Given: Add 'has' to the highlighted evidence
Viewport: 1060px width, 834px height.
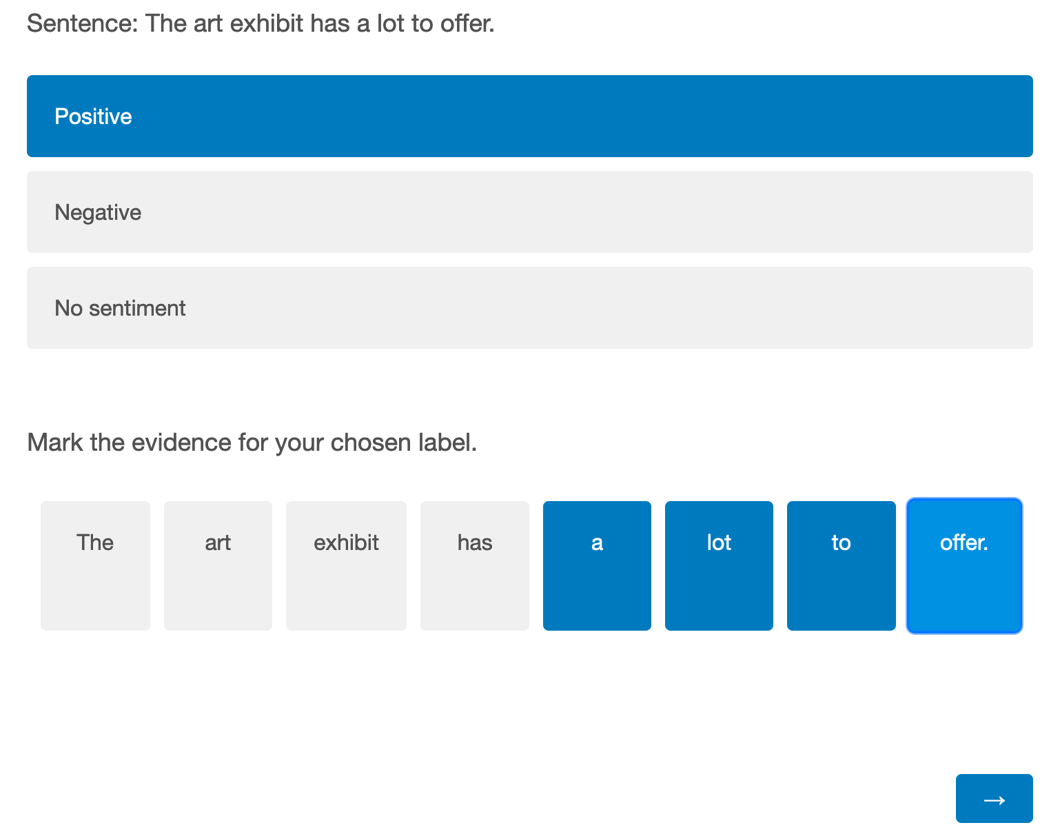Looking at the screenshot, I should pos(475,566).
